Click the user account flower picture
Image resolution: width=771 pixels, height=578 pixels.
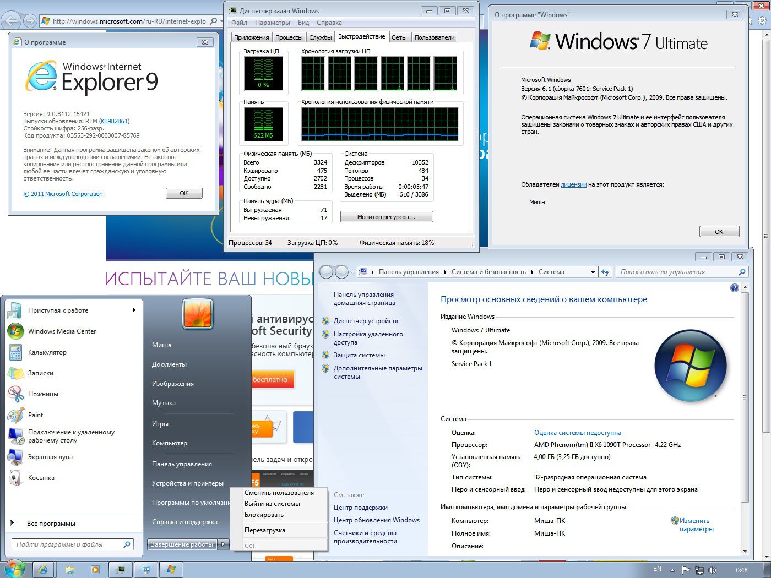pos(197,314)
